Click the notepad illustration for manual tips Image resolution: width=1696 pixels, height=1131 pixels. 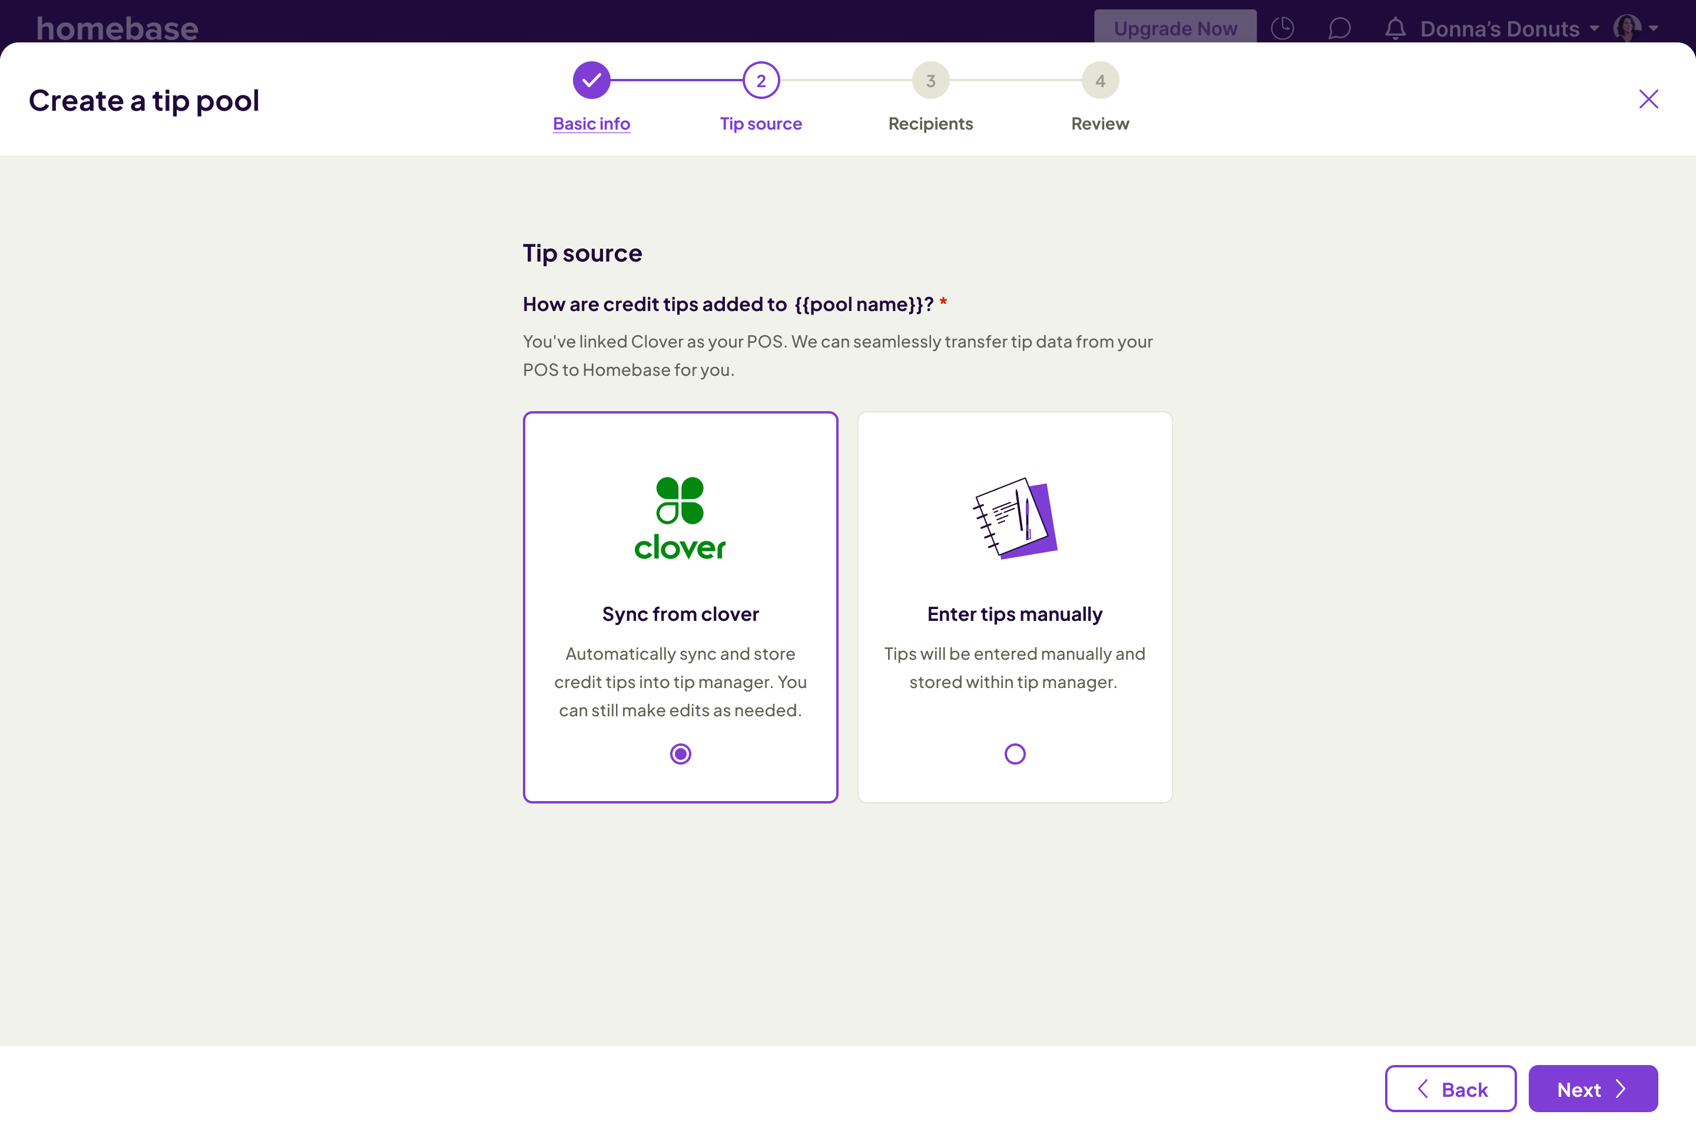click(x=1015, y=518)
